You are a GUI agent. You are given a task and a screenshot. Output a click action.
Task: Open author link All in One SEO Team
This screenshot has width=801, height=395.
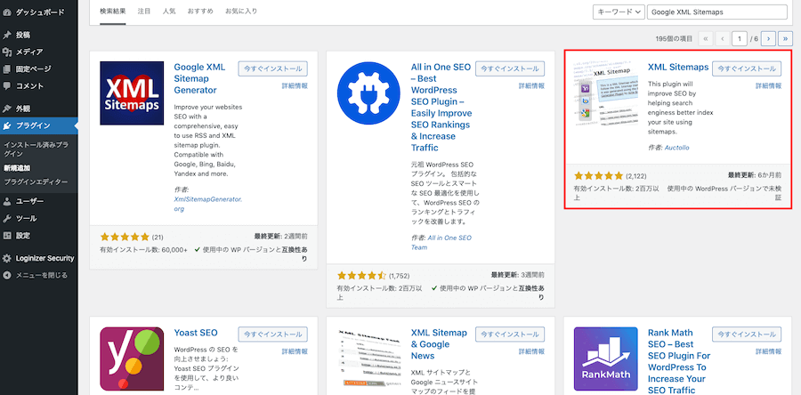441,242
